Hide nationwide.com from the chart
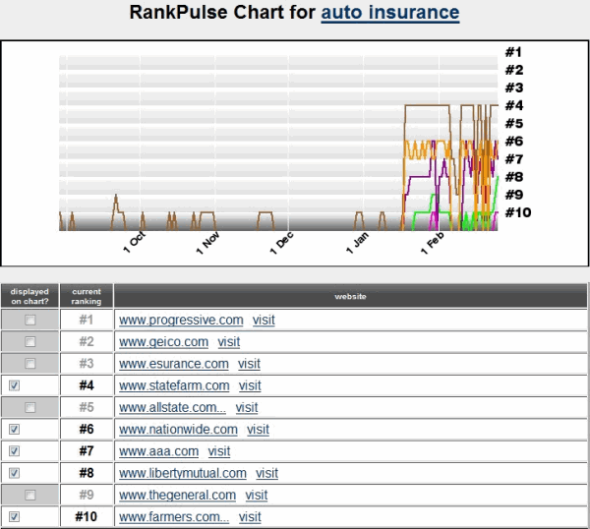The width and height of the screenshot is (590, 529). tap(15, 430)
